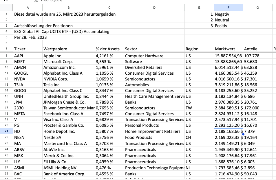276x180 pixels.
Task: Select column C header
Action: (x=109, y=8)
